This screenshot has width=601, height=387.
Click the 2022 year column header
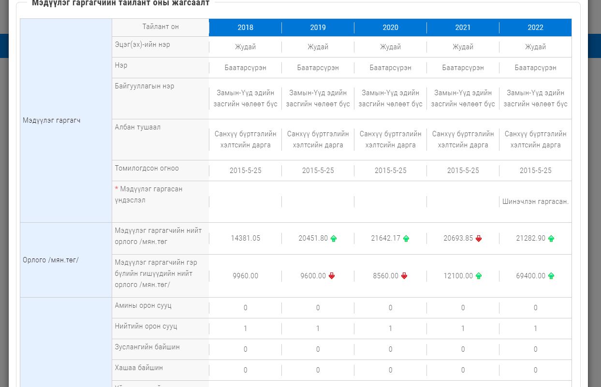[535, 28]
